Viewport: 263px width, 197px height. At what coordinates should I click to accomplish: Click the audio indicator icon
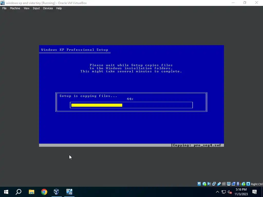(x=209, y=184)
